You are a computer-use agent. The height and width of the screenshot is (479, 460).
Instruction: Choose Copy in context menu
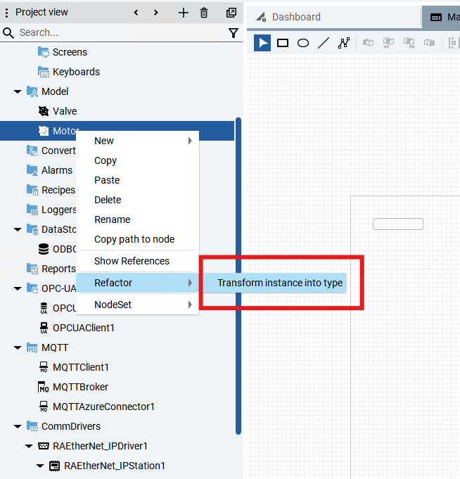(x=137, y=160)
